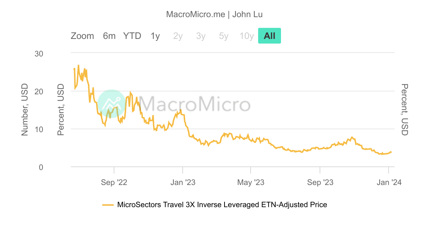Click the Jan '23 date label

[x=183, y=182]
